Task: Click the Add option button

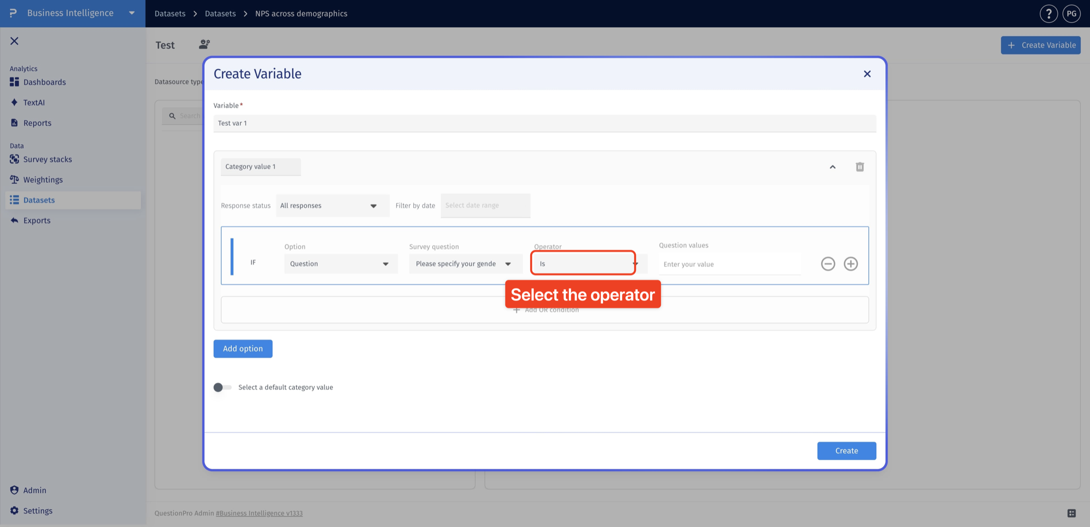Action: (243, 349)
